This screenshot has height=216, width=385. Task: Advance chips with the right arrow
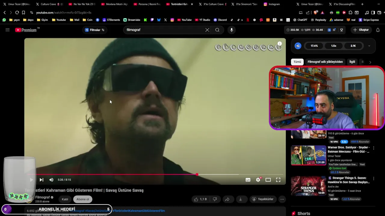coord(370,62)
